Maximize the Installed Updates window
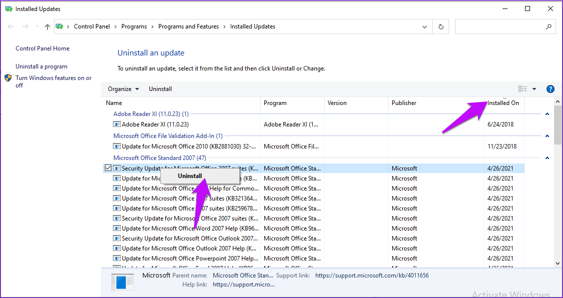The height and width of the screenshot is (298, 563). 528,9
